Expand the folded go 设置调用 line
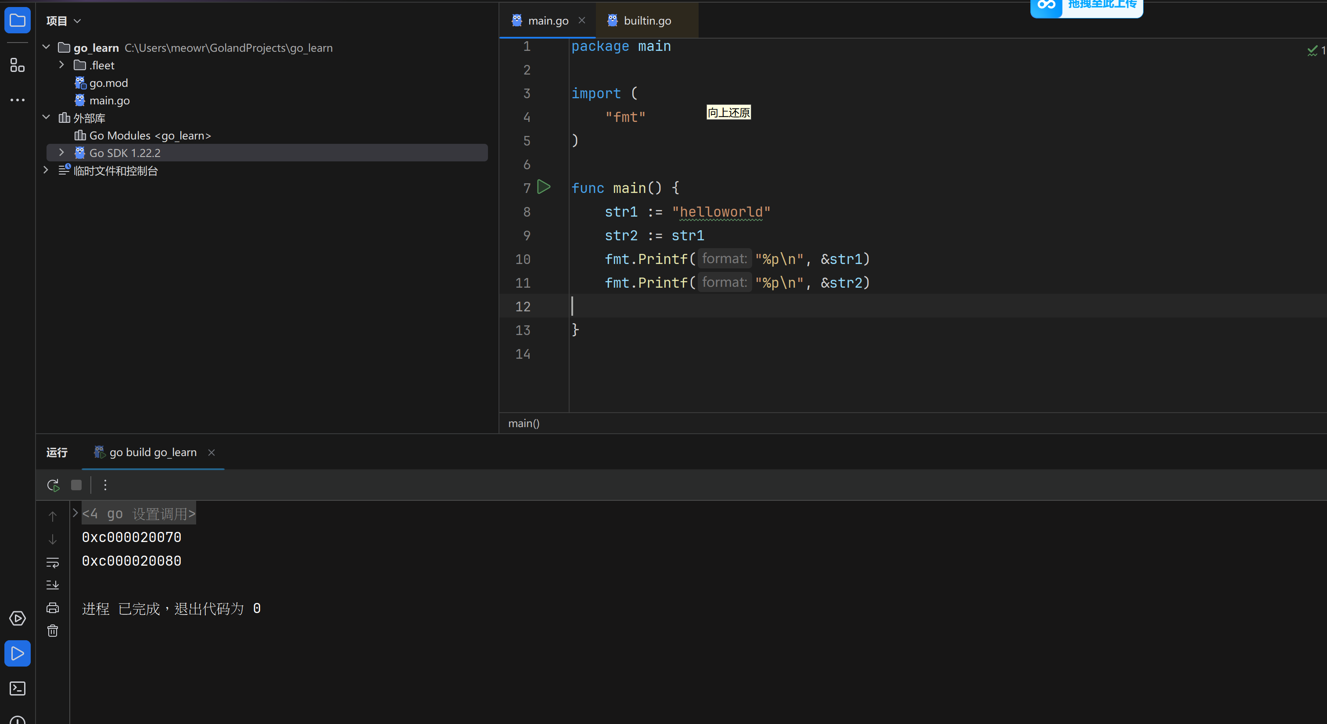Screen dimensions: 1327x724 click(75, 513)
